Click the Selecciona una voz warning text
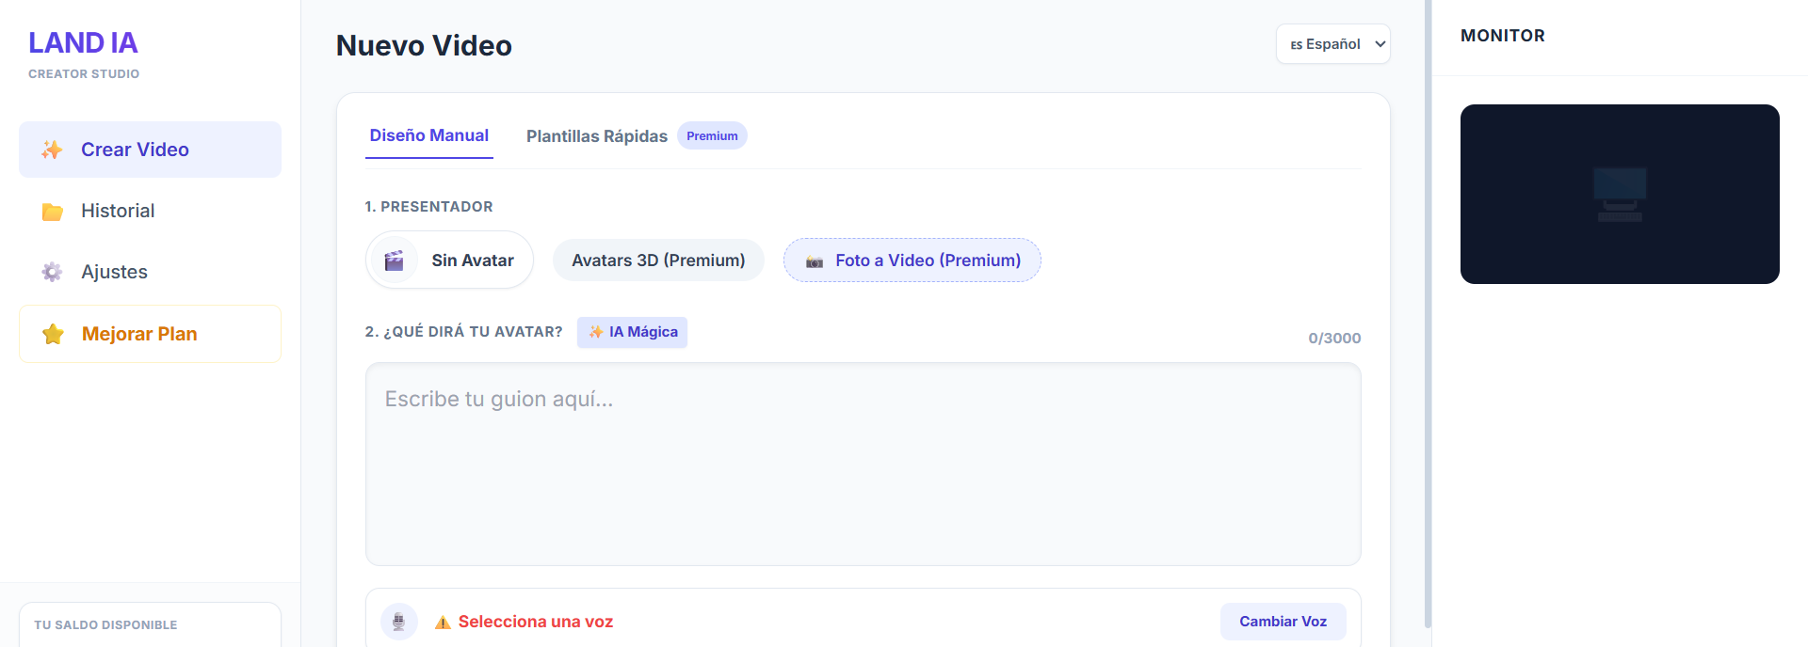This screenshot has width=1808, height=647. pos(536,622)
